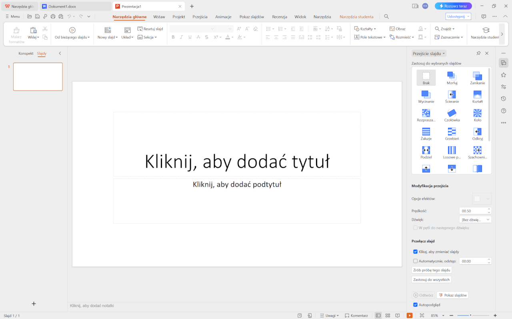The height and width of the screenshot is (319, 512).
Task: Click the Bold formatting icon
Action: click(x=173, y=37)
